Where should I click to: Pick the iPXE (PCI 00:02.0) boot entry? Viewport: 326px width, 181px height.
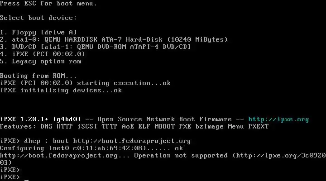43,54
